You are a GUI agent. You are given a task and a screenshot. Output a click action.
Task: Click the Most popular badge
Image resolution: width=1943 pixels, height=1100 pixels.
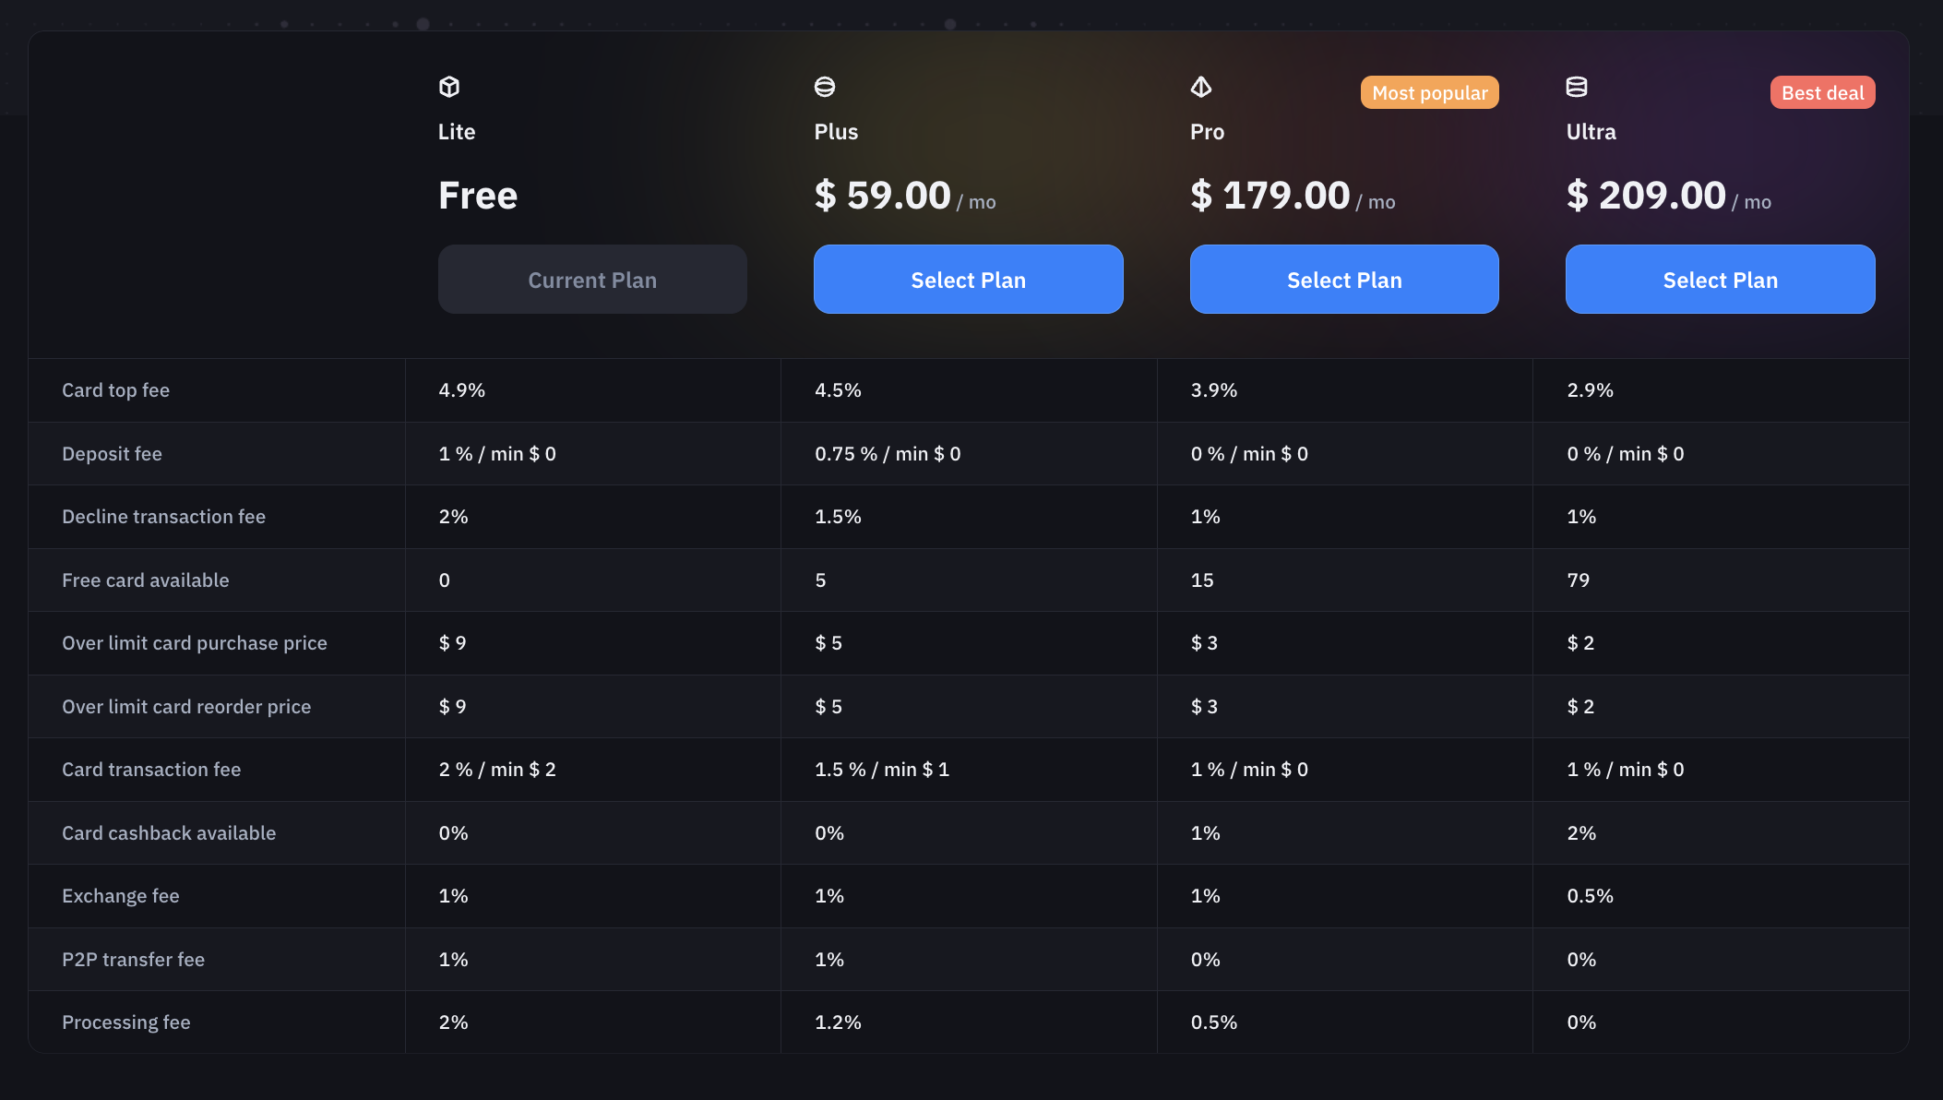[x=1430, y=92]
